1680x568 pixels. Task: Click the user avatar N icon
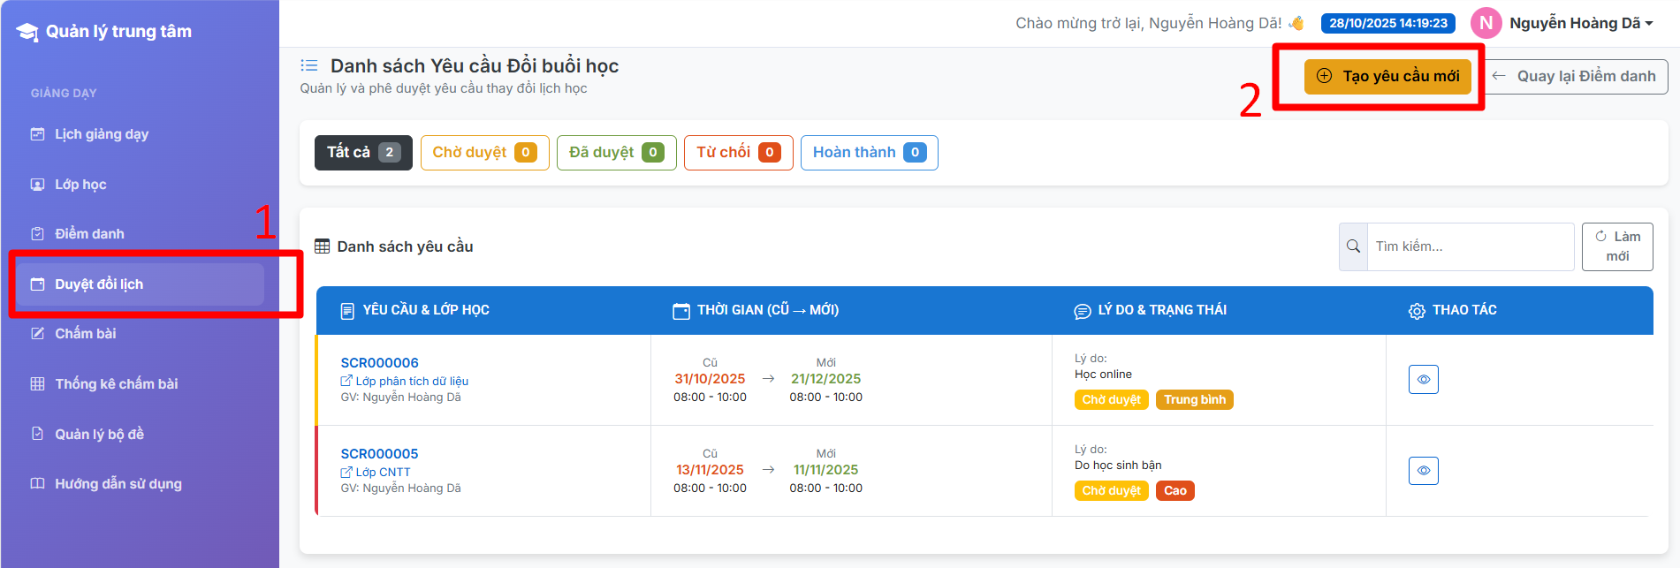tap(1486, 24)
